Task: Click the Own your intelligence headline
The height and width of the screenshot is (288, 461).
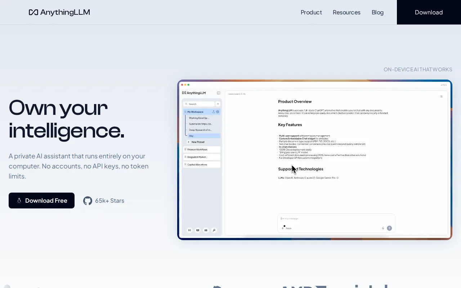Action: tap(67, 119)
